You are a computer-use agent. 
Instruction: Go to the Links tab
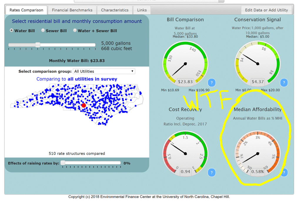[142, 10]
